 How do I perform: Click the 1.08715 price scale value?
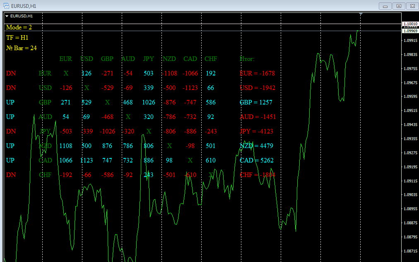(410, 251)
